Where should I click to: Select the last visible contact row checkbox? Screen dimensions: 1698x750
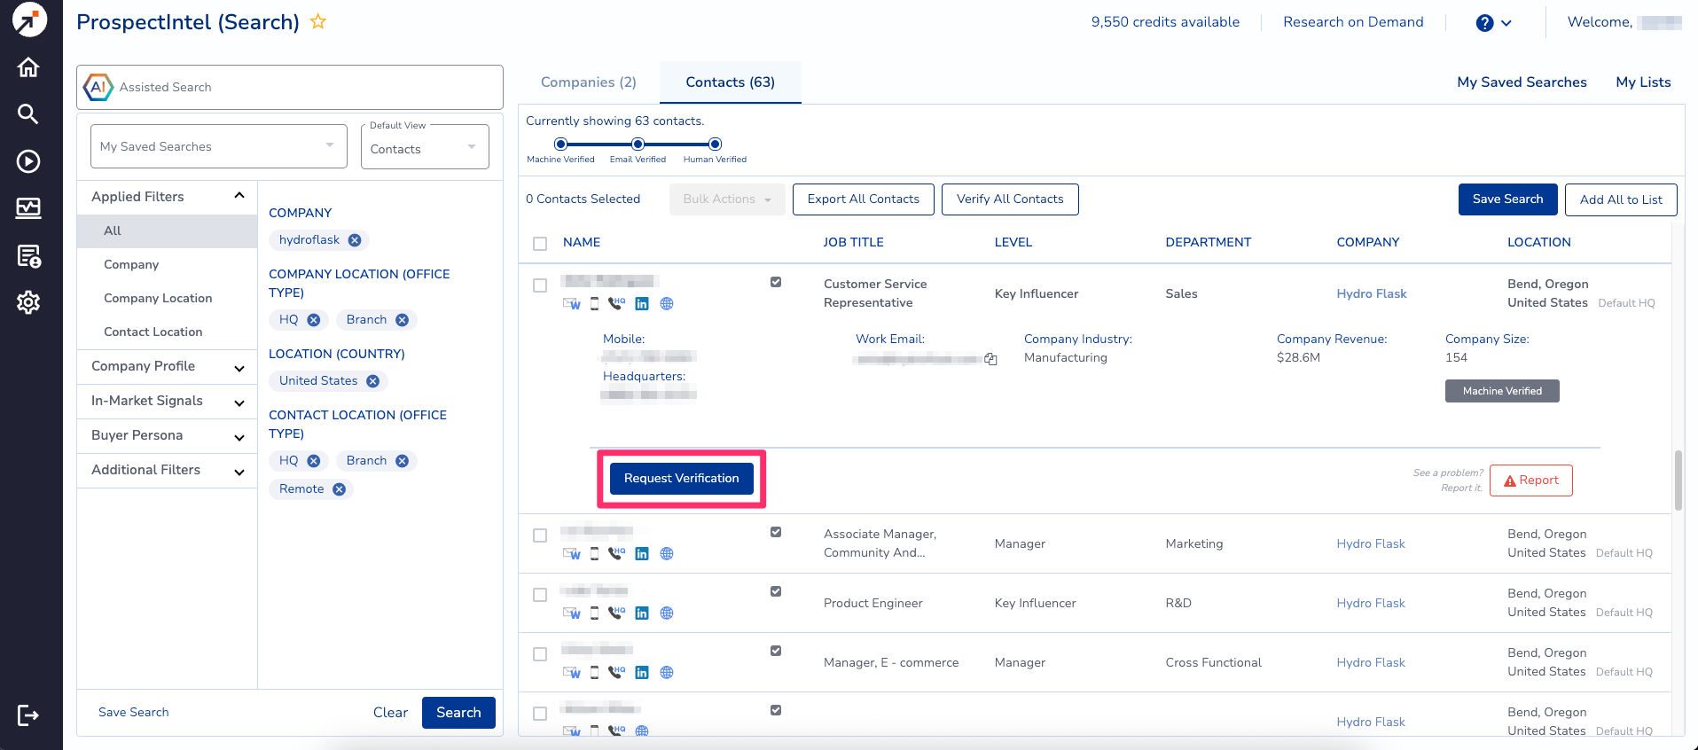tap(540, 714)
